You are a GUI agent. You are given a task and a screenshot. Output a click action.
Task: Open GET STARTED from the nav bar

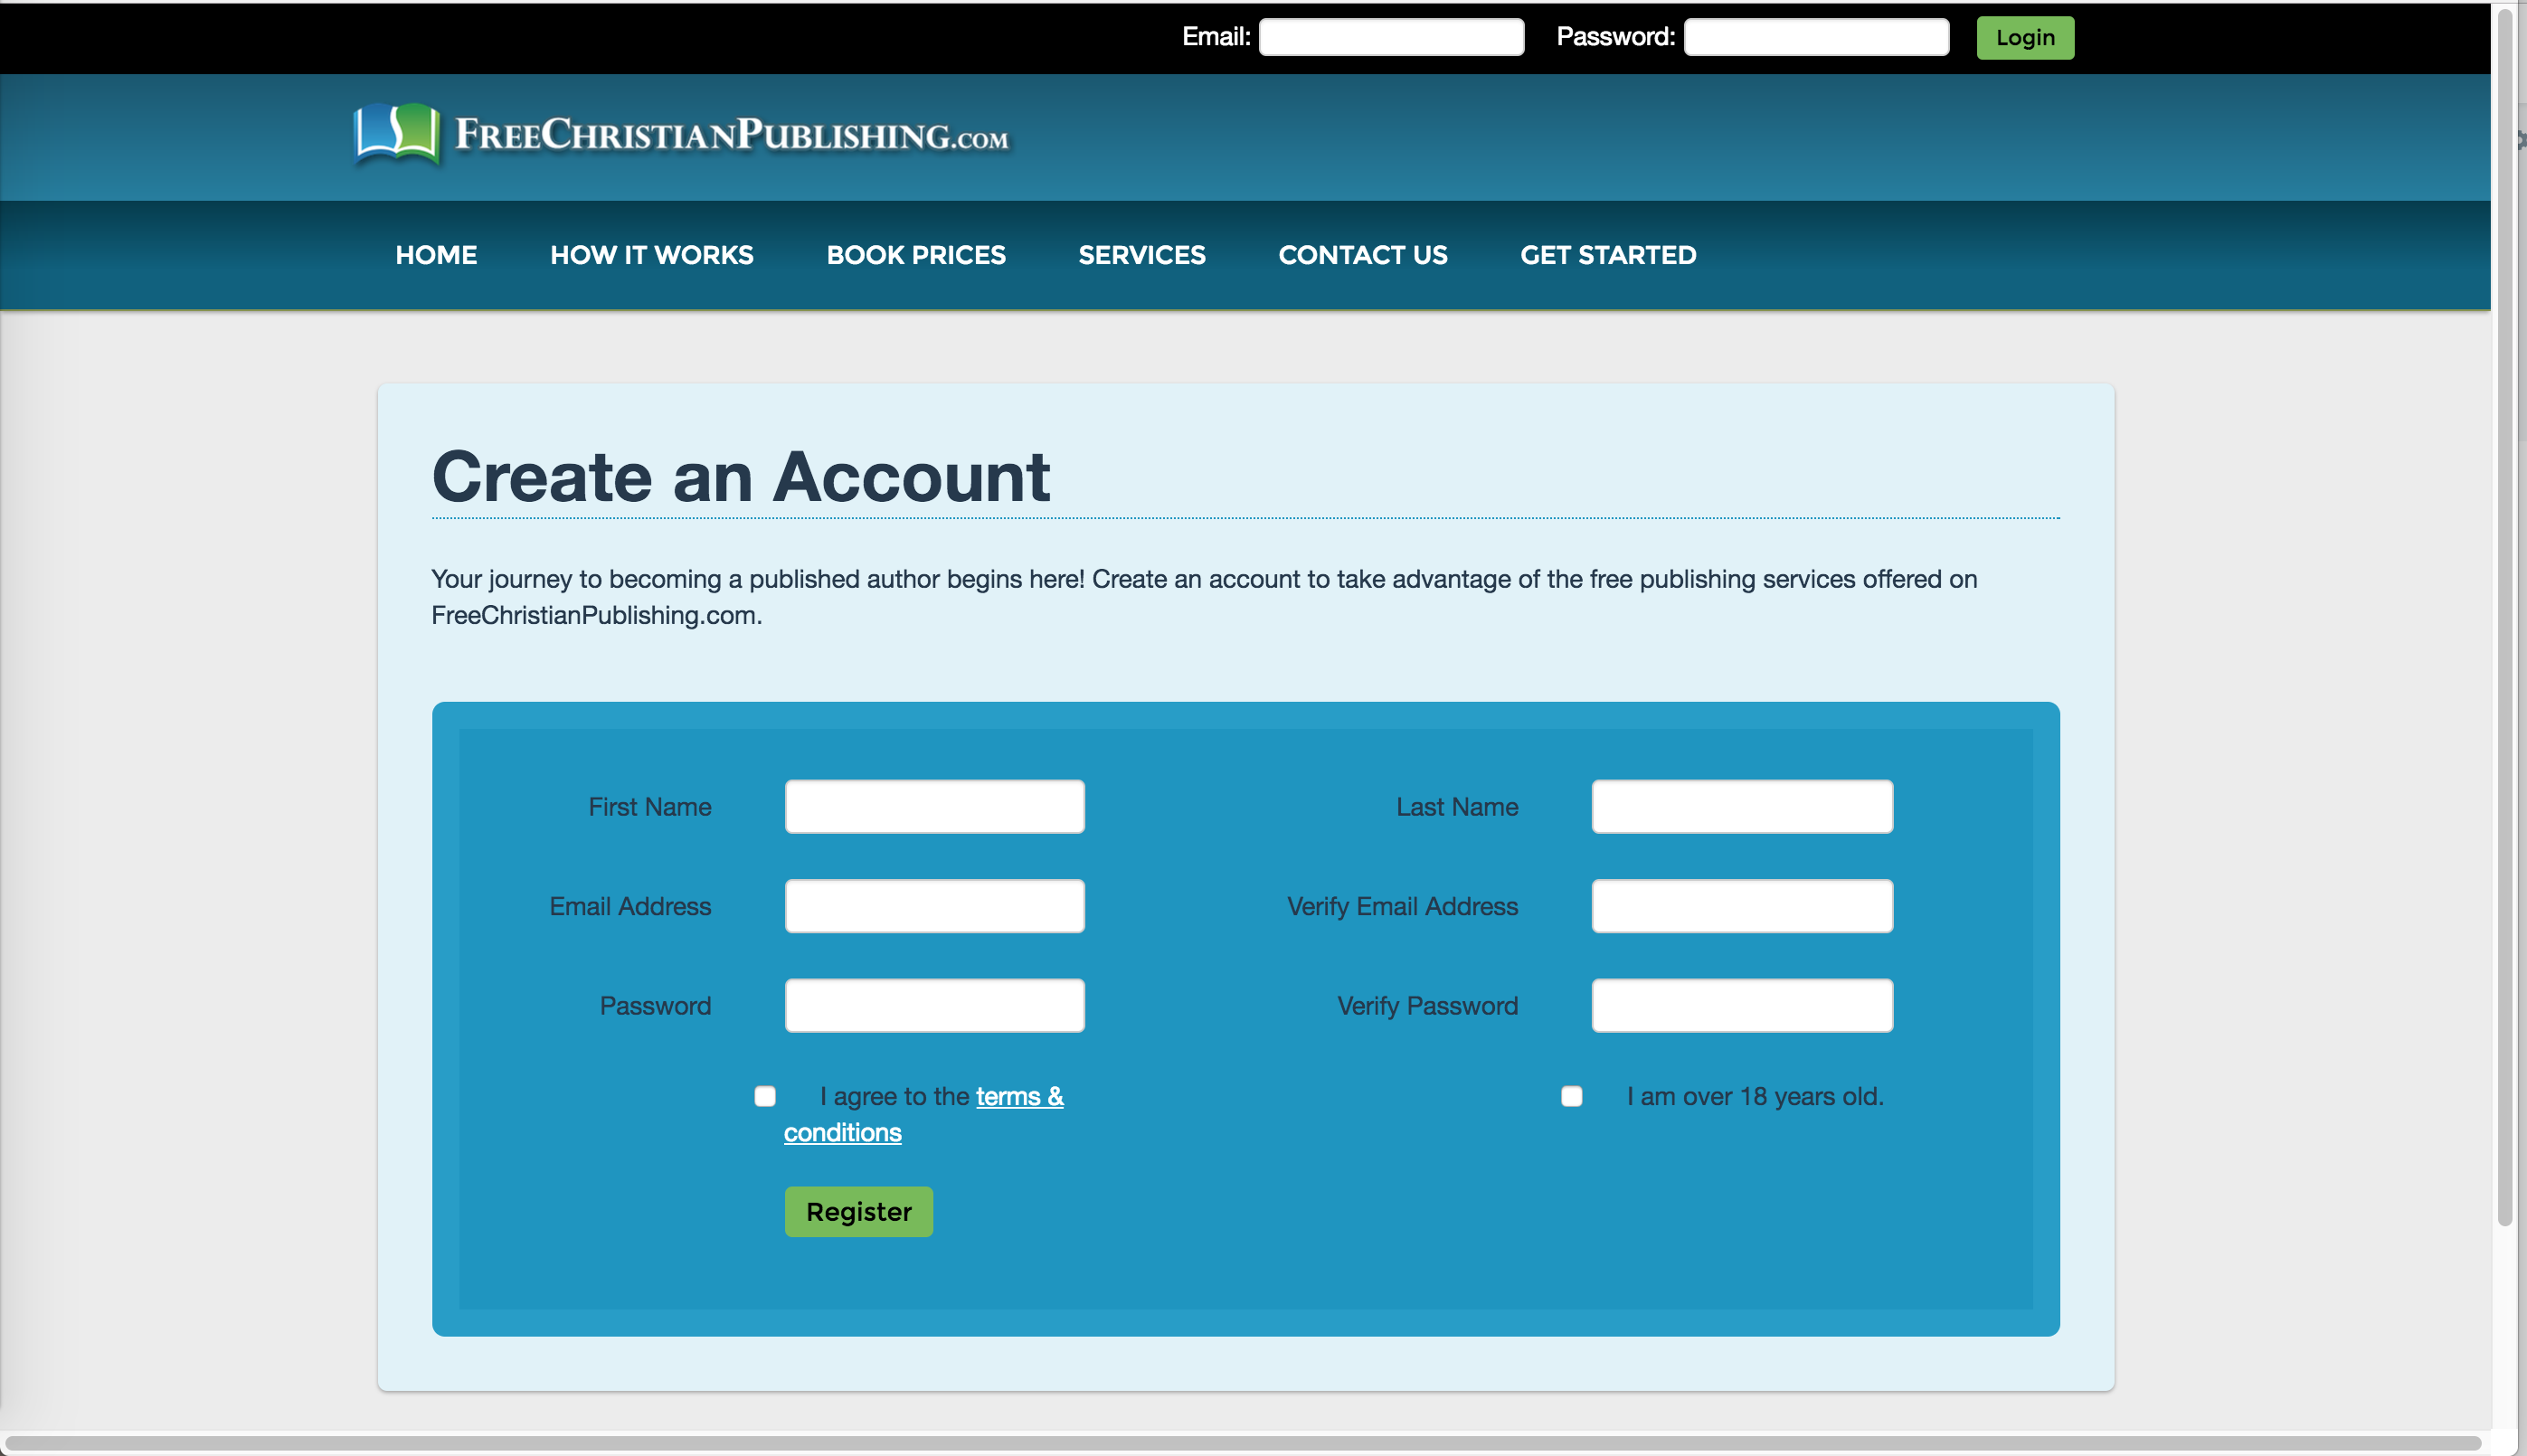coord(1607,255)
